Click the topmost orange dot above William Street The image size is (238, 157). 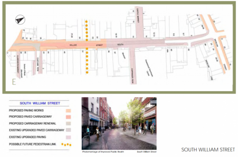pyautogui.click(x=87, y=22)
